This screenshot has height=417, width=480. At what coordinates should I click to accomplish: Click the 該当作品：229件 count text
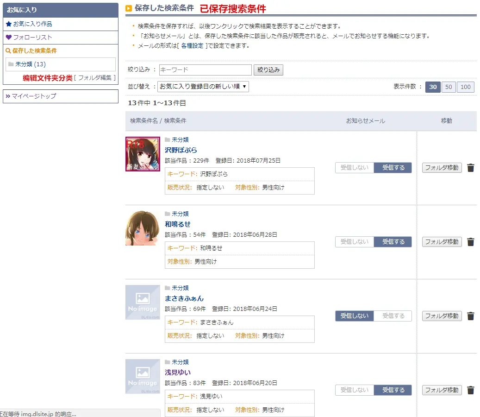pyautogui.click(x=187, y=161)
